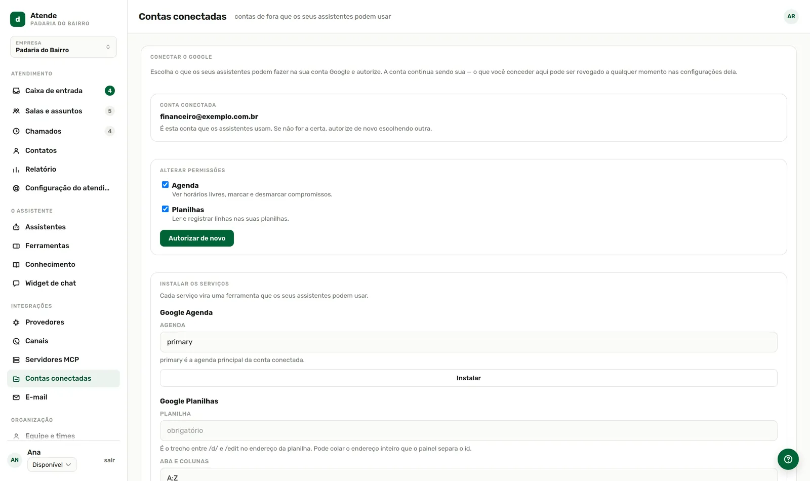This screenshot has width=810, height=481.
Task: Click the AR avatar in top right
Action: [x=791, y=16]
